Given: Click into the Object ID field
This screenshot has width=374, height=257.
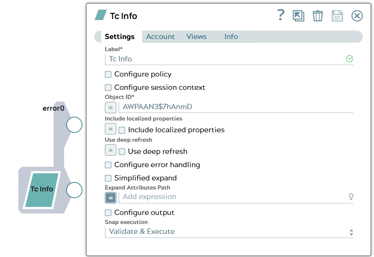Looking at the screenshot, I should pyautogui.click(x=236, y=107).
